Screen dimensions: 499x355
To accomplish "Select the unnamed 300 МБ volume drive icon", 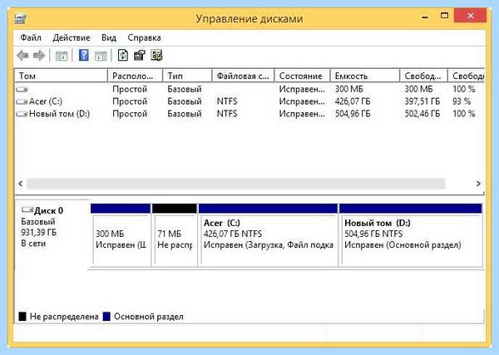I will coord(22,90).
